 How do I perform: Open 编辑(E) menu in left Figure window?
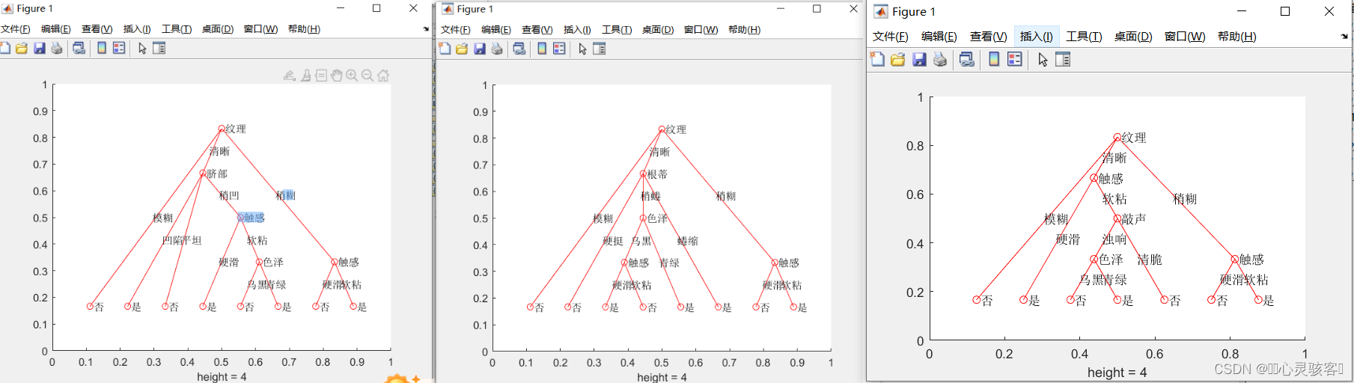pos(56,29)
